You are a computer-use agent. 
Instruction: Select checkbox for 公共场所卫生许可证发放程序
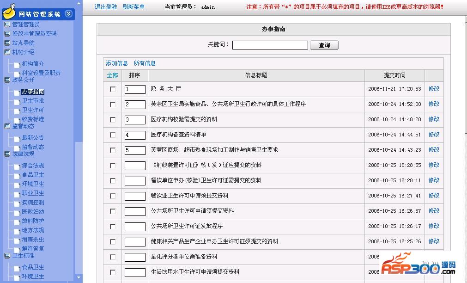coord(113,227)
